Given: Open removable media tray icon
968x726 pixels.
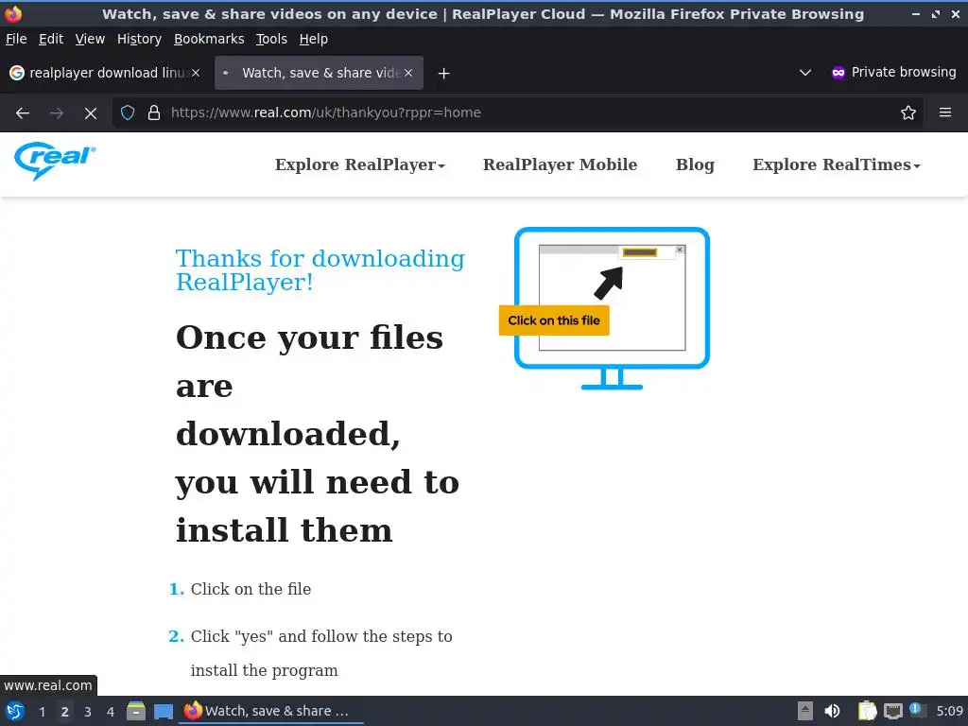Looking at the screenshot, I should [804, 711].
